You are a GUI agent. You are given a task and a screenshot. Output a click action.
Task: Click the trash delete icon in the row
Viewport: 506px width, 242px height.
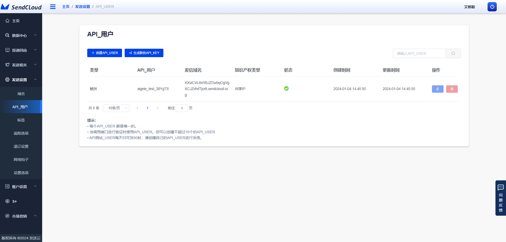[452, 89]
